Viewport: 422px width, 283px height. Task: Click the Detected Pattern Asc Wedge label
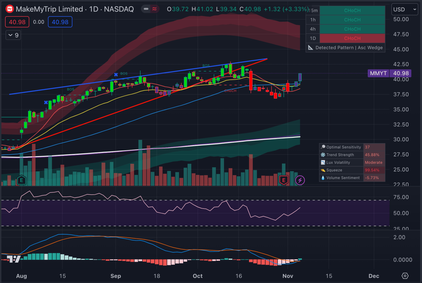pyautogui.click(x=349, y=48)
